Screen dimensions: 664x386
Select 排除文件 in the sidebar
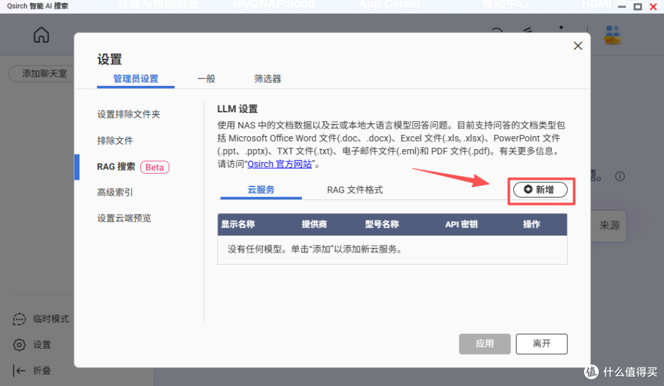coord(115,141)
